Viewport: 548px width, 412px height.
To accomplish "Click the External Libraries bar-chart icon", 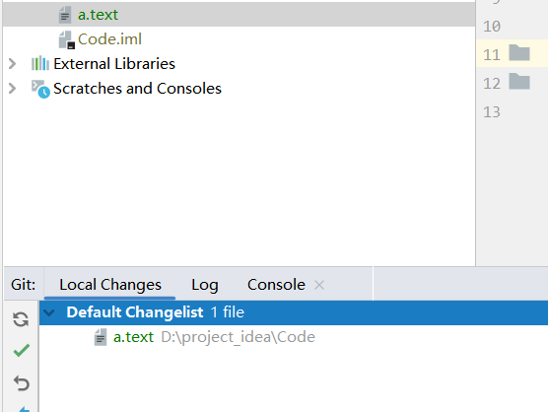I will tap(39, 64).
